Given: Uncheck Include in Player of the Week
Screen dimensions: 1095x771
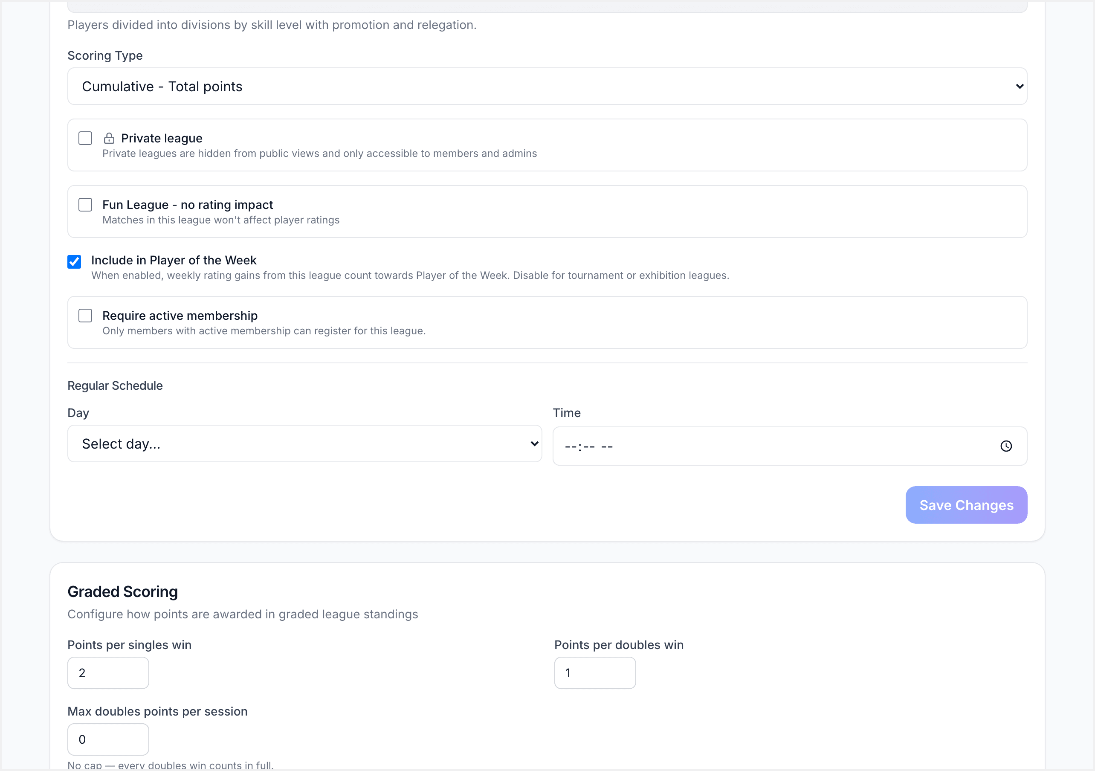Looking at the screenshot, I should click(74, 261).
